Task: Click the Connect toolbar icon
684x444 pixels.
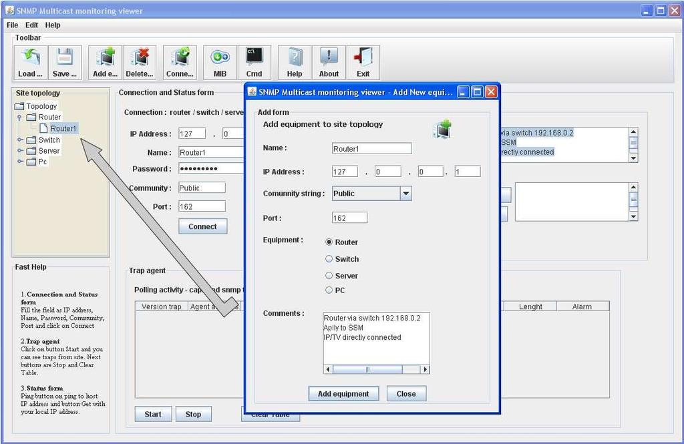Action: click(x=180, y=62)
